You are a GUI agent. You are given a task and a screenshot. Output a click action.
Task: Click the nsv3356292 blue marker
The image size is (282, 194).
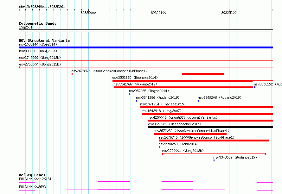point(254,87)
